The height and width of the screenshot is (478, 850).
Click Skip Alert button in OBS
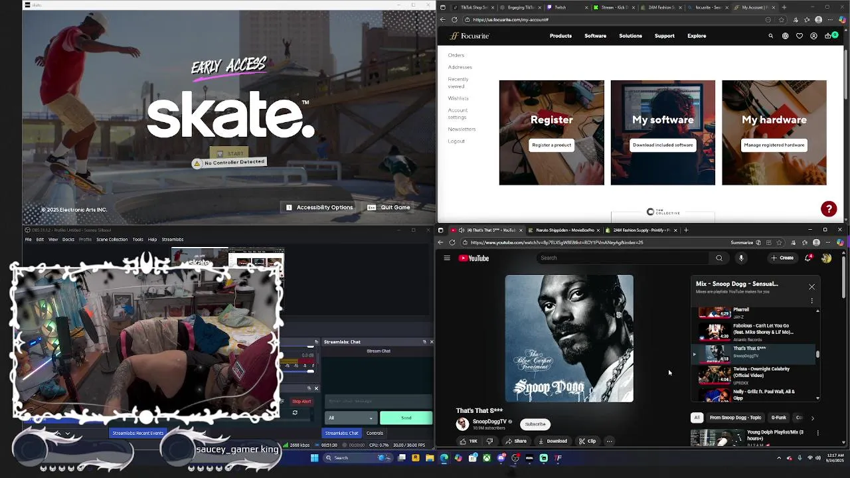click(301, 401)
